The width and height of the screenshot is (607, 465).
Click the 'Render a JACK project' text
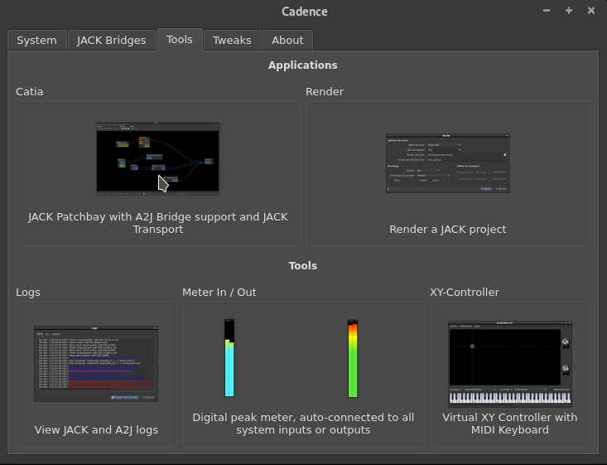tap(448, 230)
